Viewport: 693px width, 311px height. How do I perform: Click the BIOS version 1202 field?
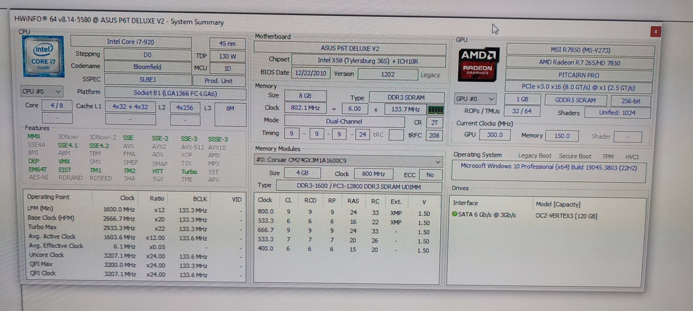coord(388,74)
